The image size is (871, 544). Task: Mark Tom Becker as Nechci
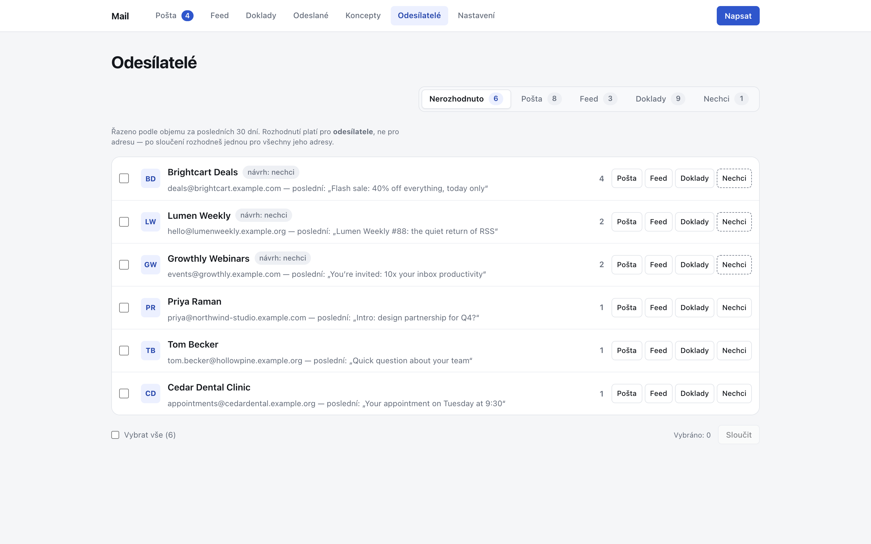point(734,351)
